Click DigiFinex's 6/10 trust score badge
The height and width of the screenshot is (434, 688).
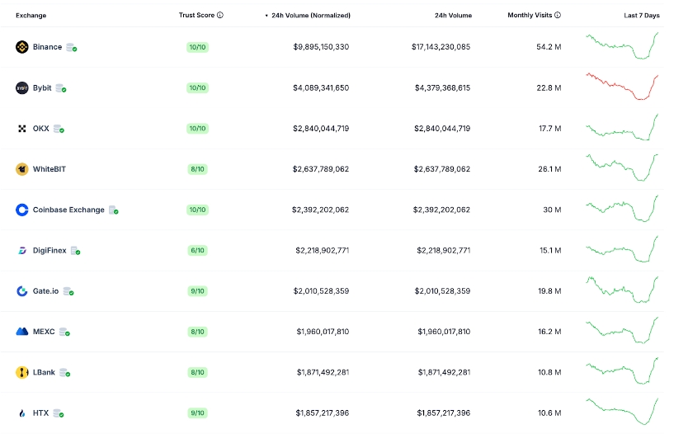pos(198,250)
